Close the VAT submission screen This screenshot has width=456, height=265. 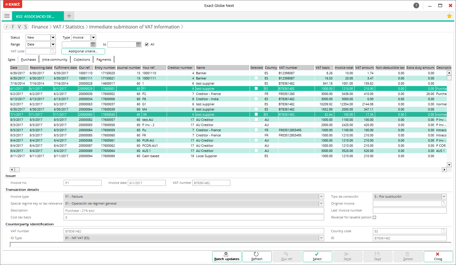pos(438,256)
